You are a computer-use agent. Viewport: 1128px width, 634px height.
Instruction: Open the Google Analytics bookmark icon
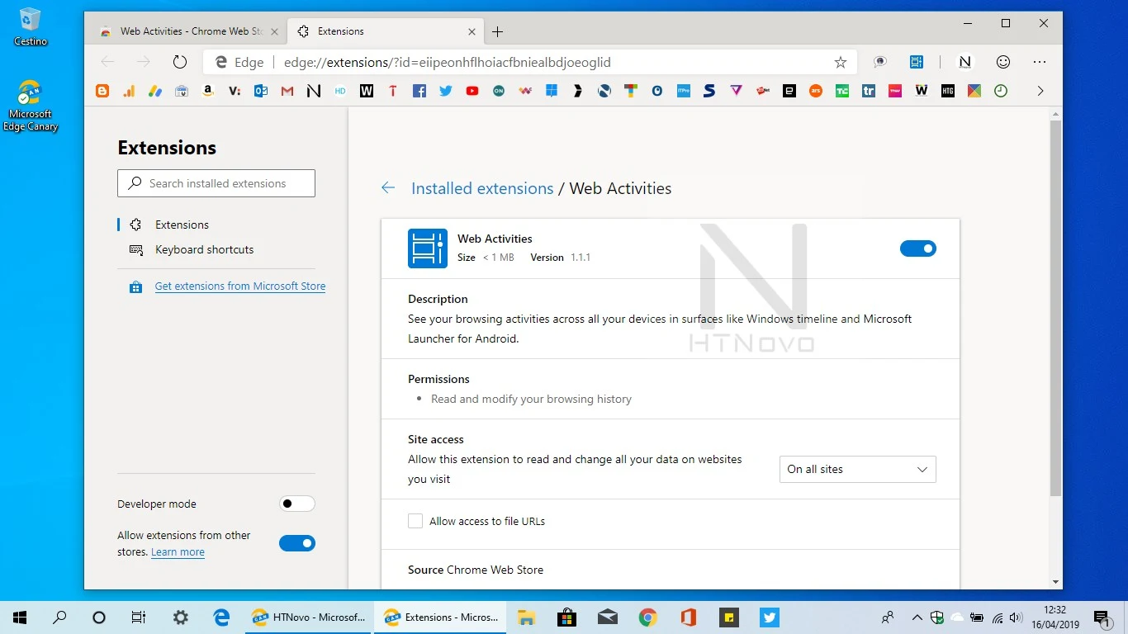pyautogui.click(x=129, y=92)
